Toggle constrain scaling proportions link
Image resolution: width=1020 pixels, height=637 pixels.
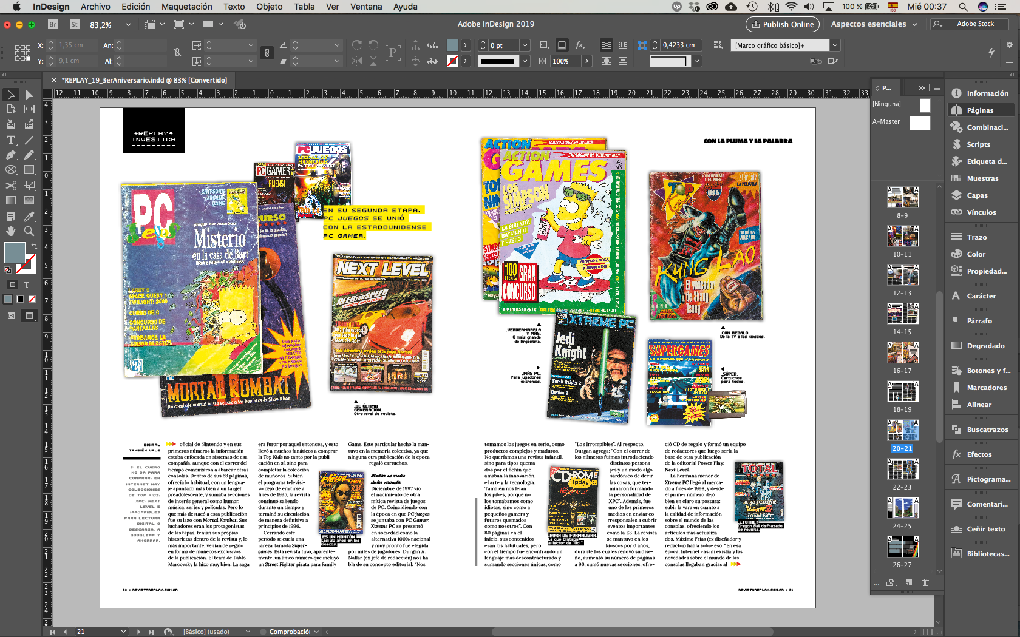pyautogui.click(x=267, y=53)
